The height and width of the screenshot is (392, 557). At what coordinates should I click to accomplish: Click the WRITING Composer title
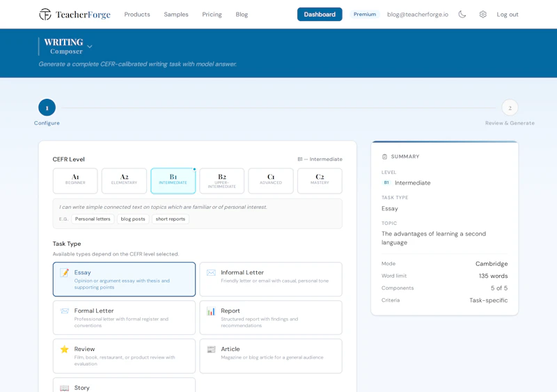63,46
